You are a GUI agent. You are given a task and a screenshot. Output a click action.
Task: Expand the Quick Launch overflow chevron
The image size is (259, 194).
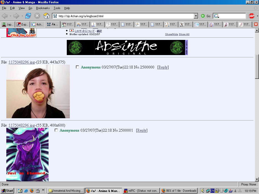[x=43, y=190]
